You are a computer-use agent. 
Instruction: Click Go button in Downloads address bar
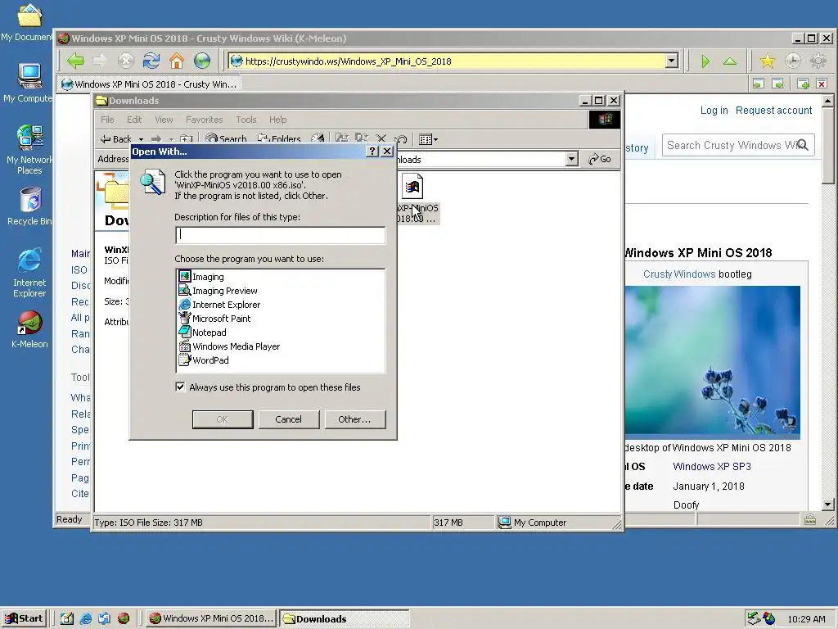pyautogui.click(x=600, y=159)
